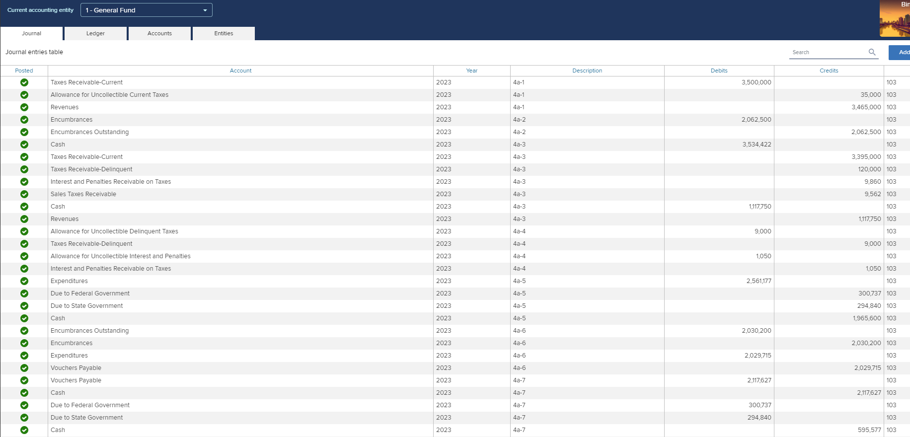Sort by the Posted column header

pyautogui.click(x=24, y=71)
